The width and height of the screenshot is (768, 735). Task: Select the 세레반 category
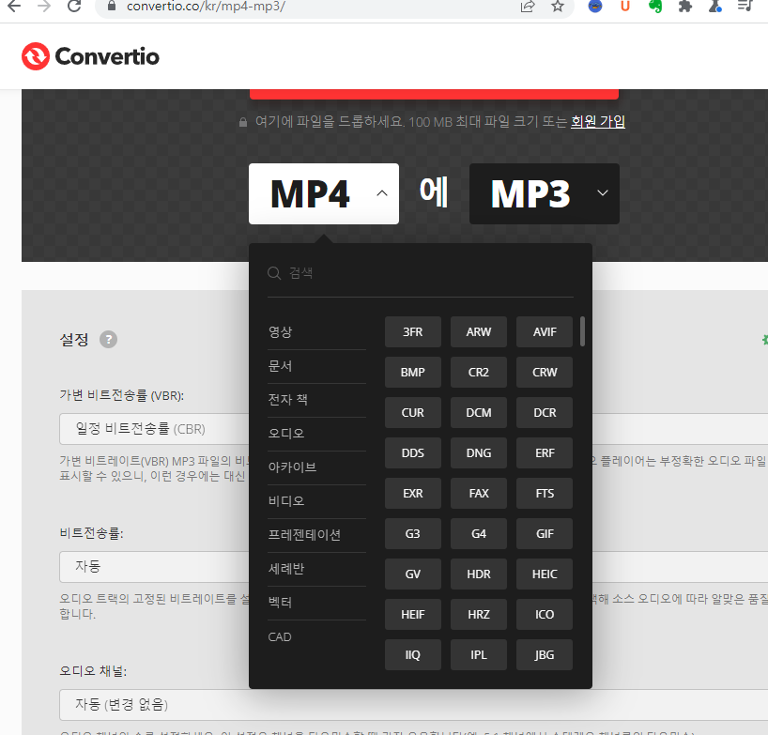click(316, 569)
